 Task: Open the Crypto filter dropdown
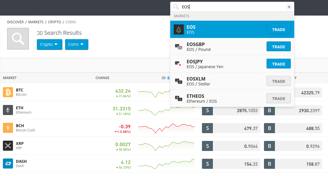click(x=50, y=44)
